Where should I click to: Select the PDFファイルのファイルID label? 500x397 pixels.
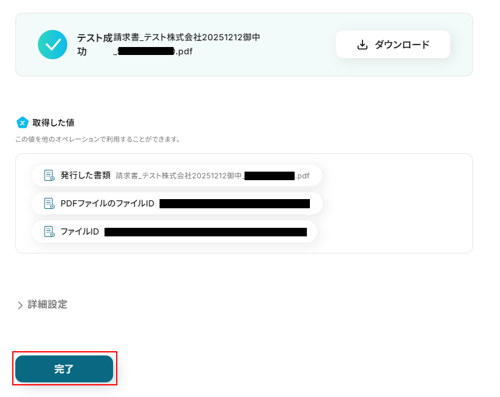[x=107, y=203]
